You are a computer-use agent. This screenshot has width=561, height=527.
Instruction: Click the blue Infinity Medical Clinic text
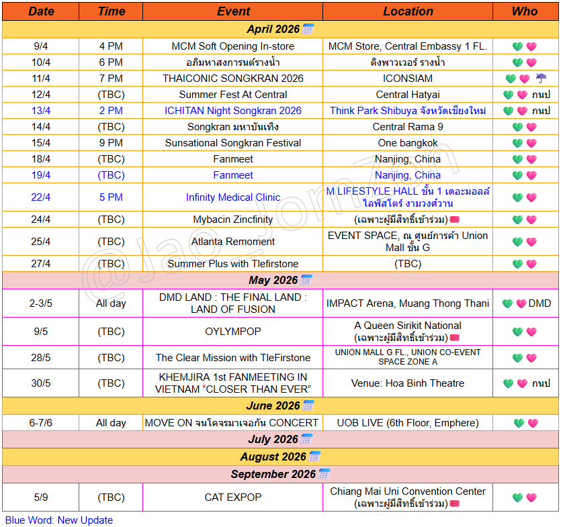coord(233,197)
